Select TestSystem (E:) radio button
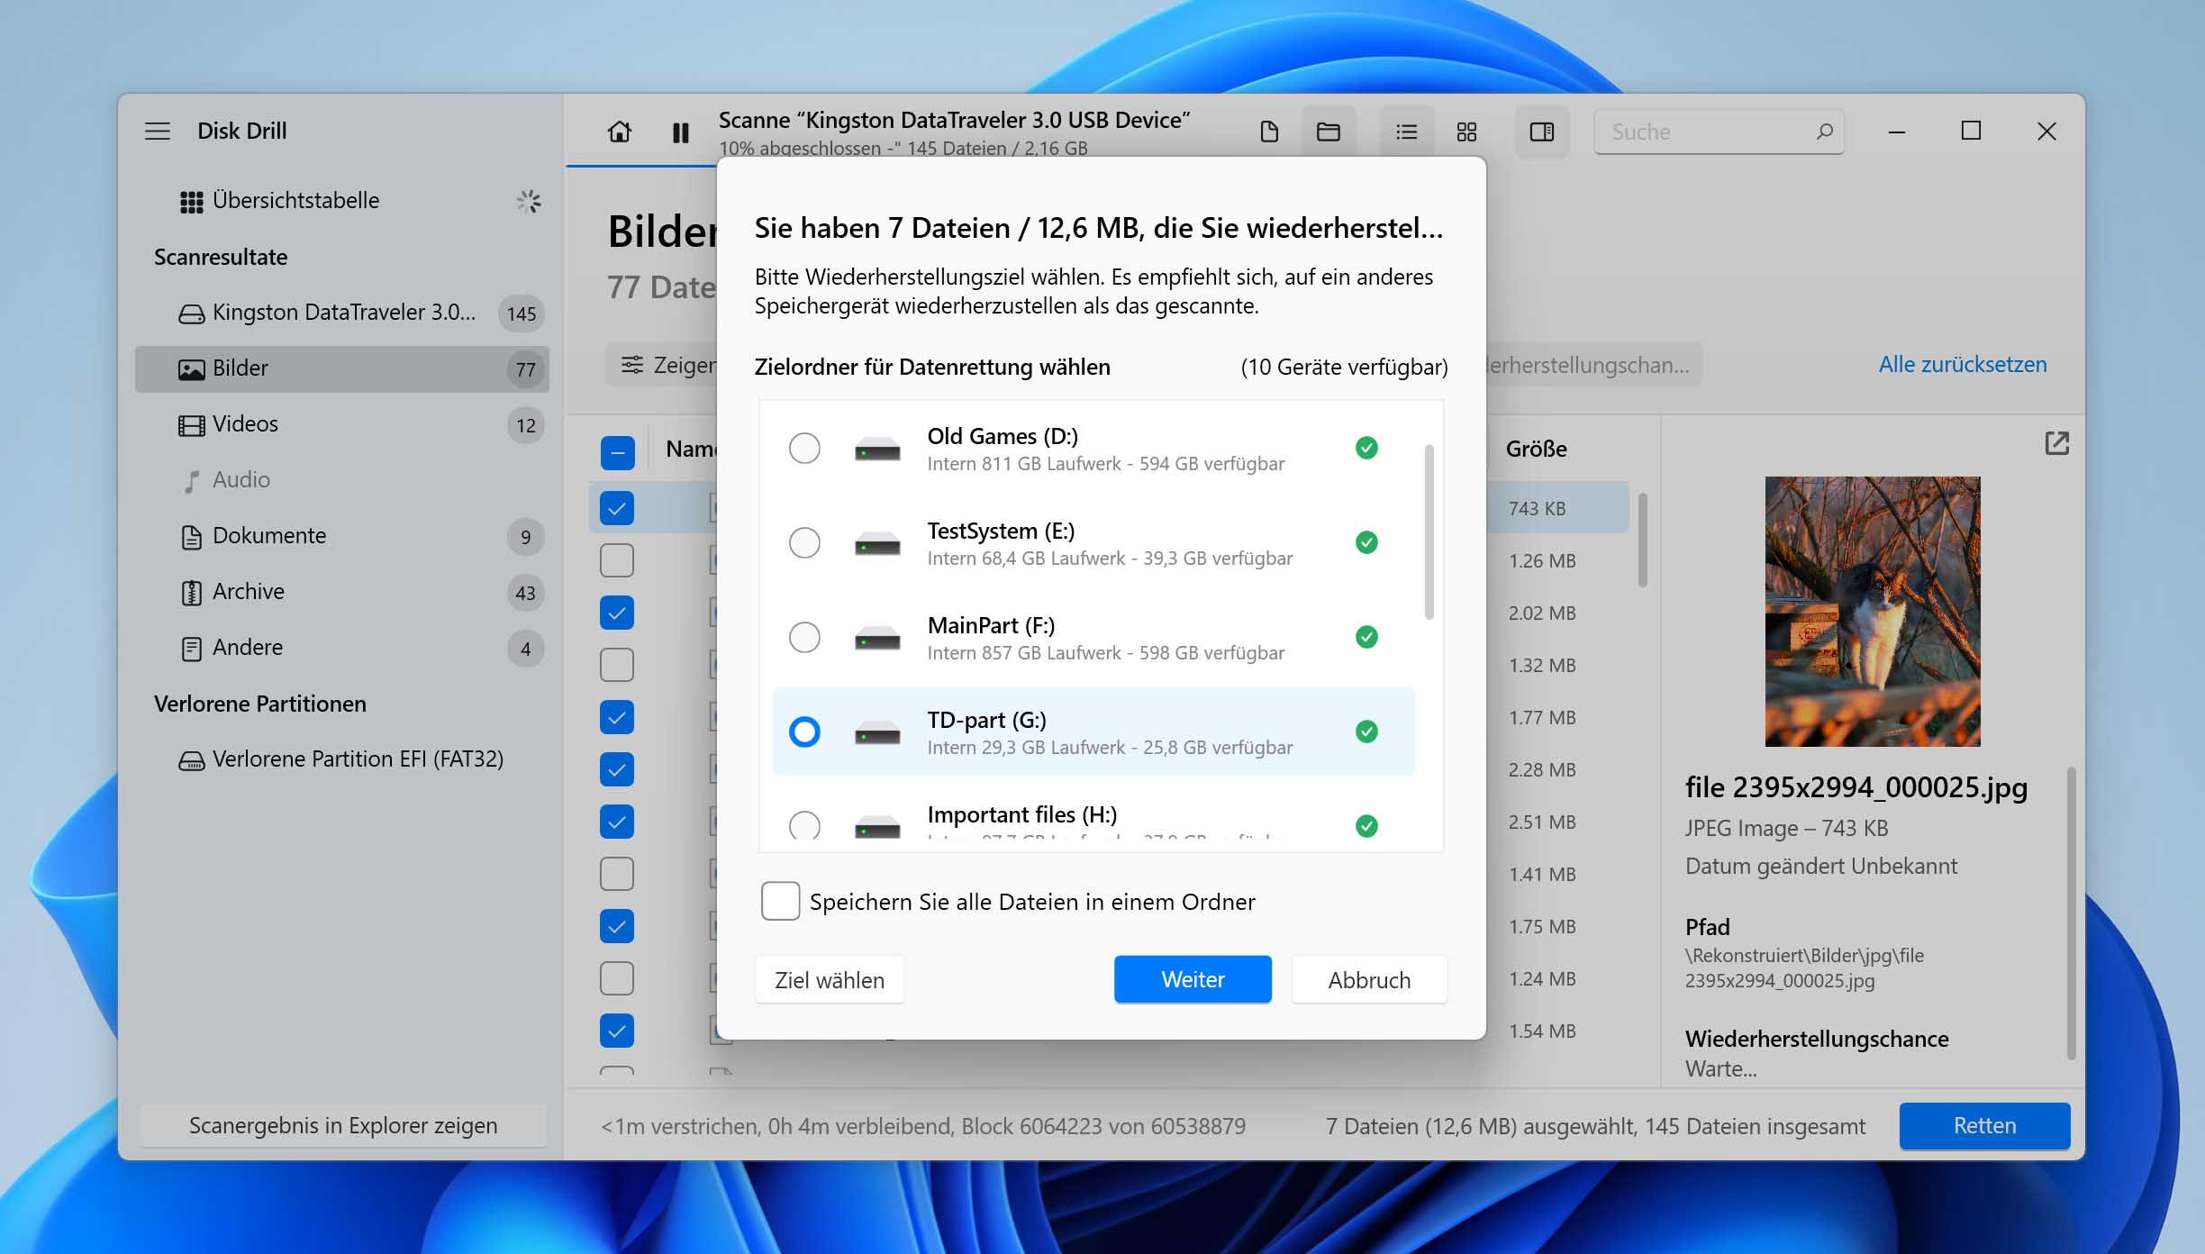 (x=804, y=542)
